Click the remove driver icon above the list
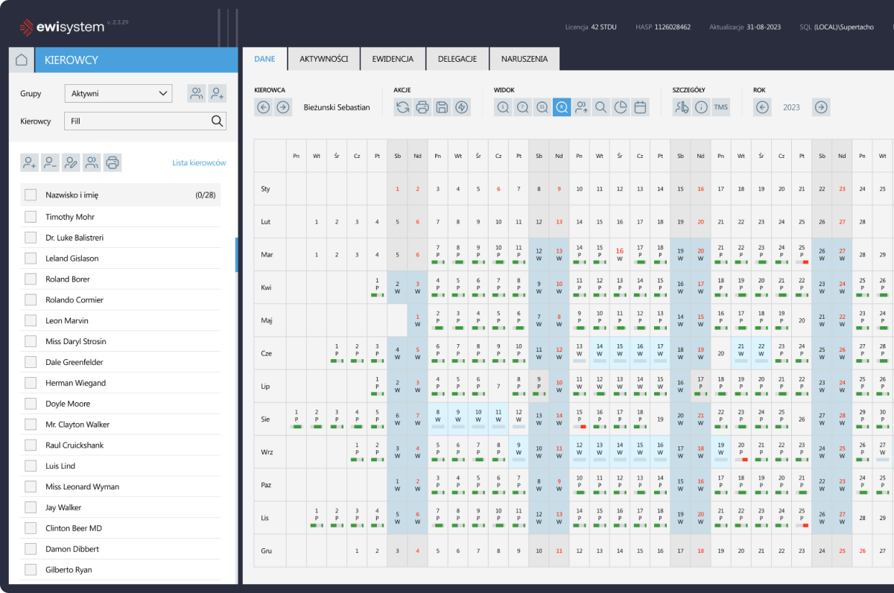Image resolution: width=894 pixels, height=593 pixels. pos(51,162)
